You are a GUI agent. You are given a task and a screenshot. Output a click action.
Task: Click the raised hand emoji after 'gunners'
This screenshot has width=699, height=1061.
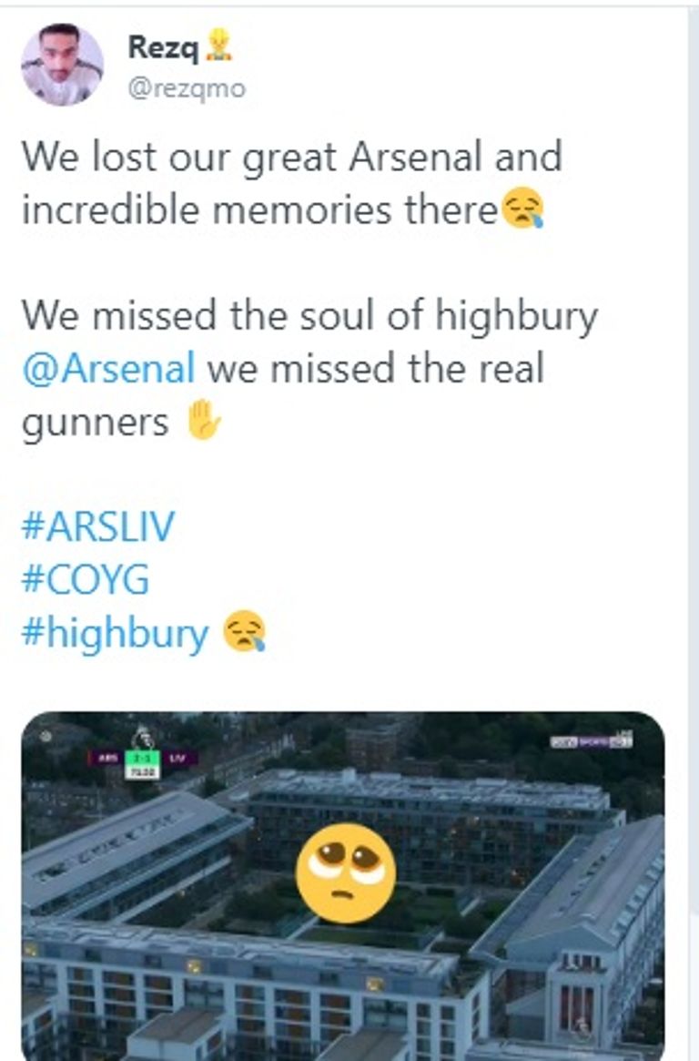pyautogui.click(x=203, y=423)
